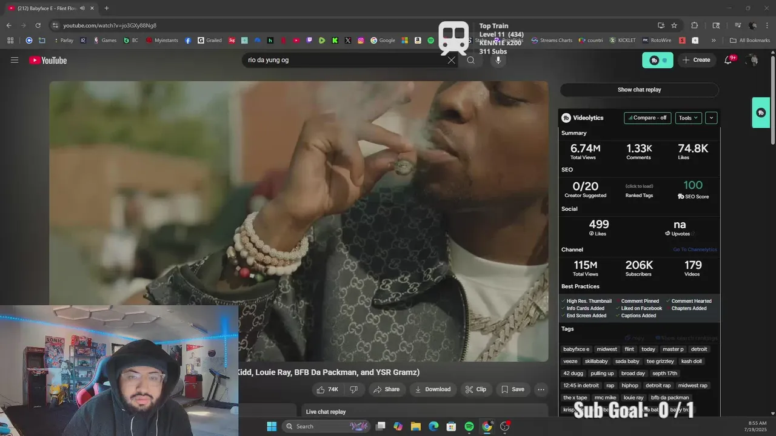Reload the page
The image size is (776, 436).
click(x=38, y=25)
